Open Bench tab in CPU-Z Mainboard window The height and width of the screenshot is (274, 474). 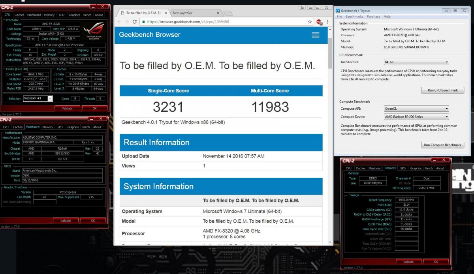click(86, 127)
